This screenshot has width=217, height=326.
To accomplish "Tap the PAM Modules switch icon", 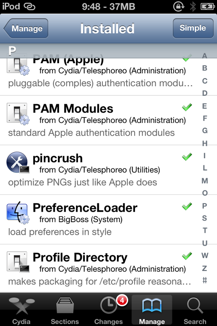I will (18, 114).
